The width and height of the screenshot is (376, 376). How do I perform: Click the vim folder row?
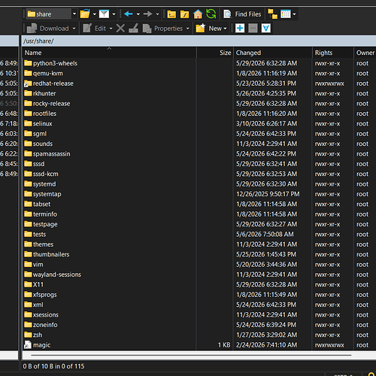point(199,265)
